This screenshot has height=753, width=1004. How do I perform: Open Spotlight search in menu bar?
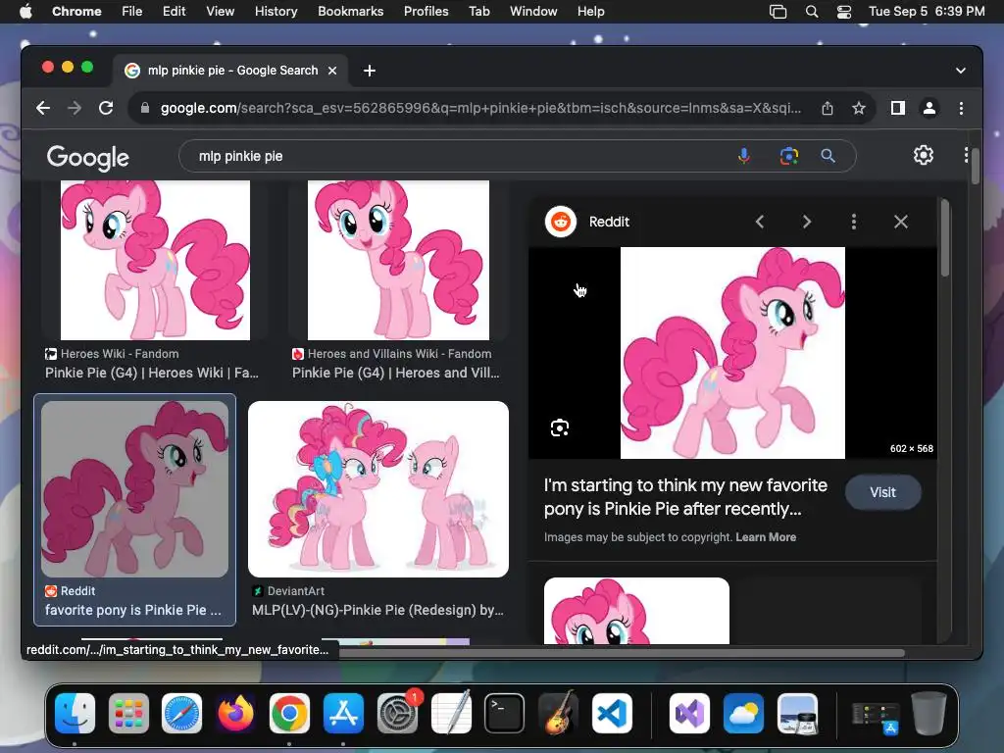click(x=811, y=11)
